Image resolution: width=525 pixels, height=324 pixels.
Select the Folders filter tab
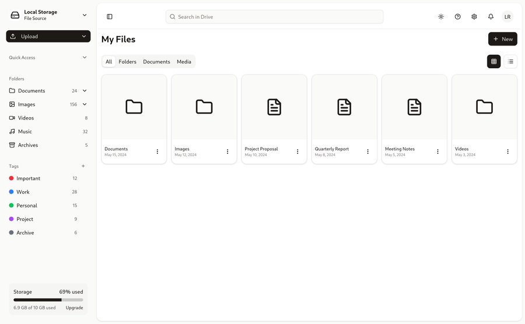127,62
